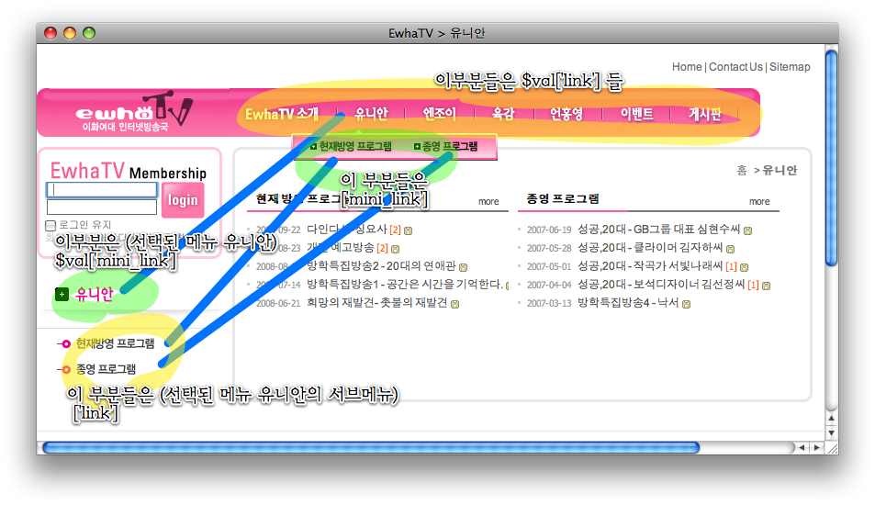Viewport: 875px width, 505px height.
Task: Click the circle bullet icon before sidebar 현재방영 프로그램
Action: pyautogui.click(x=66, y=343)
